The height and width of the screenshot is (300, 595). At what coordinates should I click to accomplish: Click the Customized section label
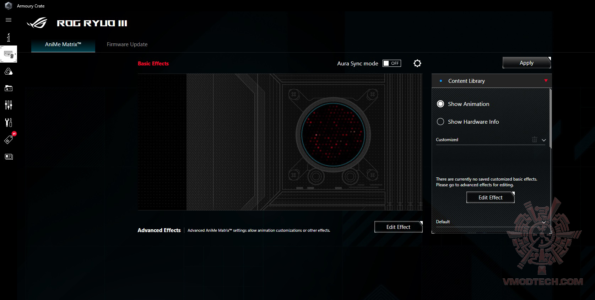tap(447, 140)
